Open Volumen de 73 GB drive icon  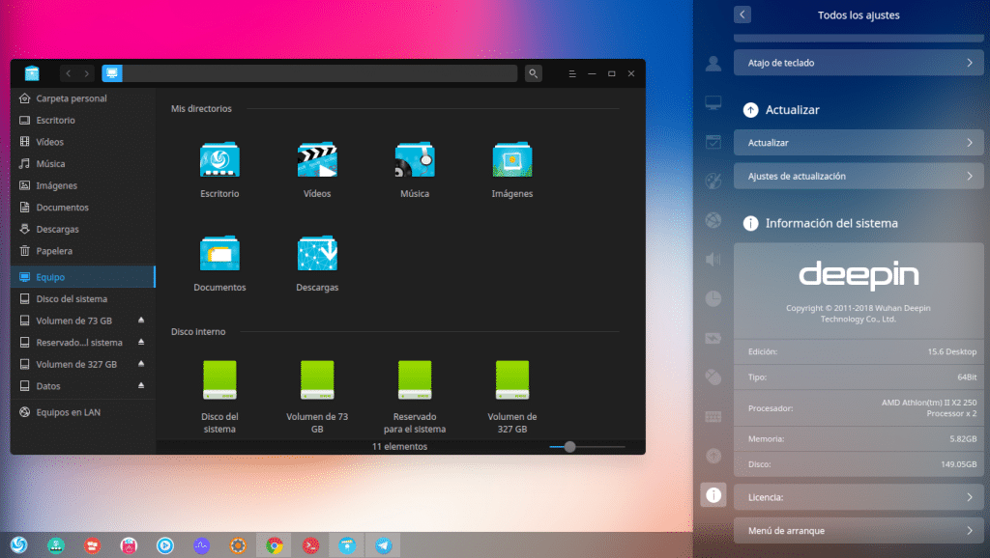pyautogui.click(x=317, y=380)
